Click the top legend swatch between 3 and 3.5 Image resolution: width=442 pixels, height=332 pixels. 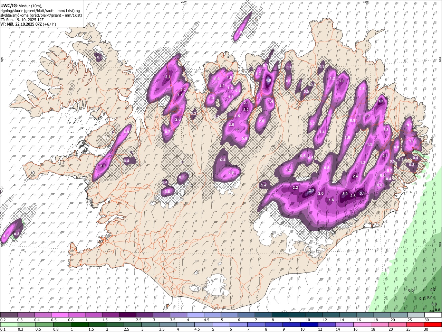coord(161,315)
